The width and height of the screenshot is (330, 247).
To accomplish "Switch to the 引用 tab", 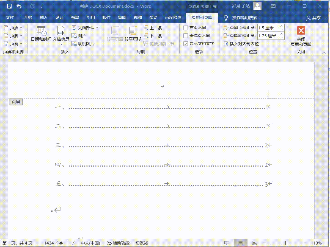I will [90, 18].
